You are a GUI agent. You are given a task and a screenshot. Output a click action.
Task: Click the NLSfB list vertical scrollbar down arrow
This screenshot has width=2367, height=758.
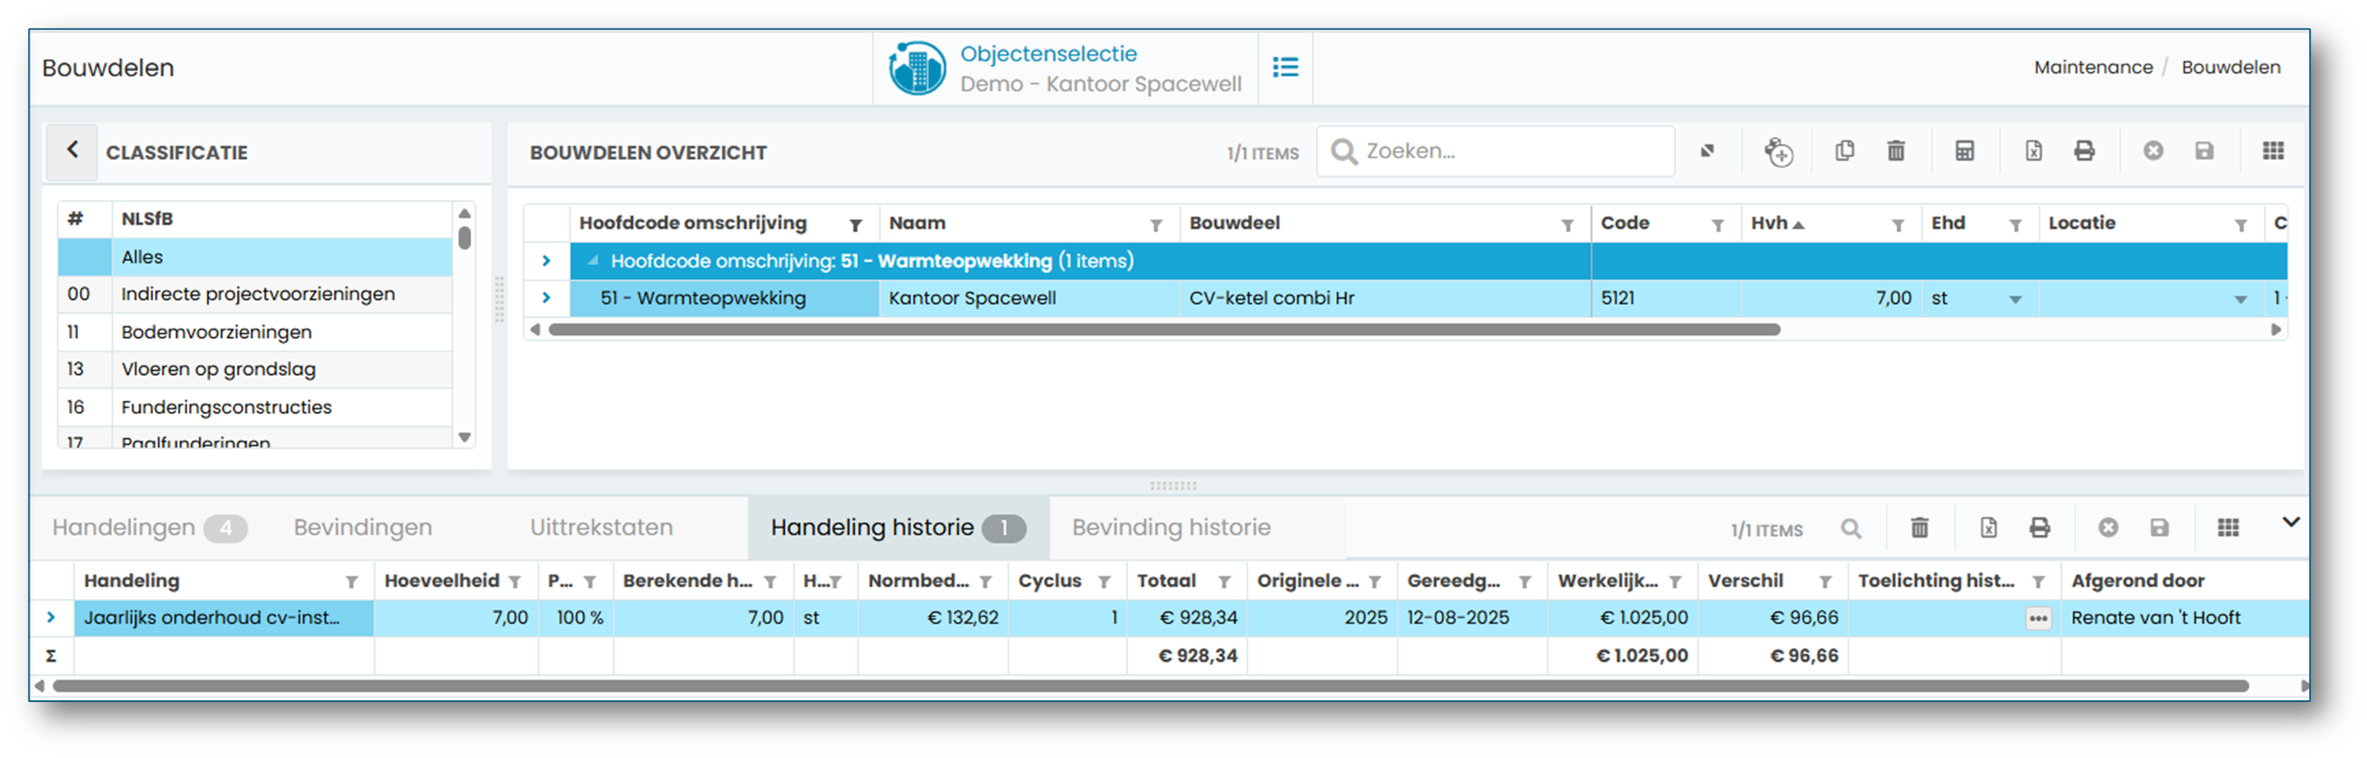(465, 437)
